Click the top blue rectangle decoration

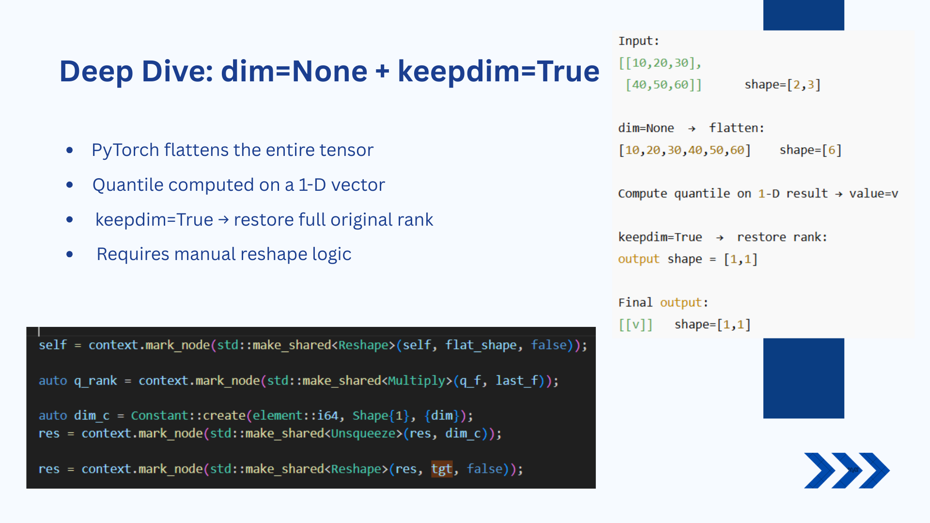coord(803,15)
